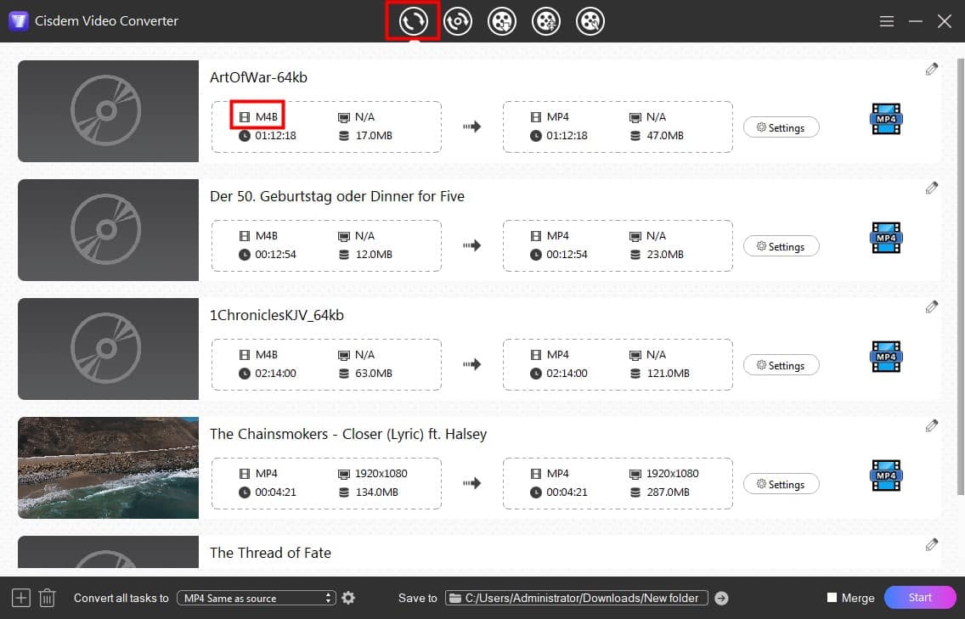965x619 pixels.
Task: Click the vertical scrollbar of task list
Action: coord(961,277)
